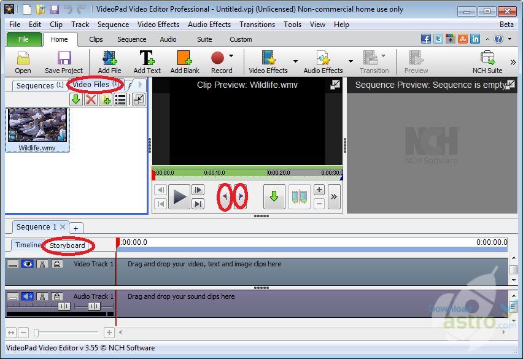The image size is (523, 359).
Task: Expand the Transition dropdown arrow
Action: (383, 56)
